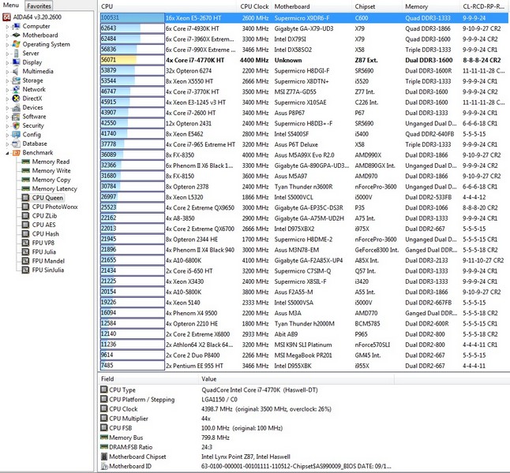Select the 4x Core i7-4770K HT row
Image resolution: width=510 pixels, height=473 pixels.
tap(304, 60)
